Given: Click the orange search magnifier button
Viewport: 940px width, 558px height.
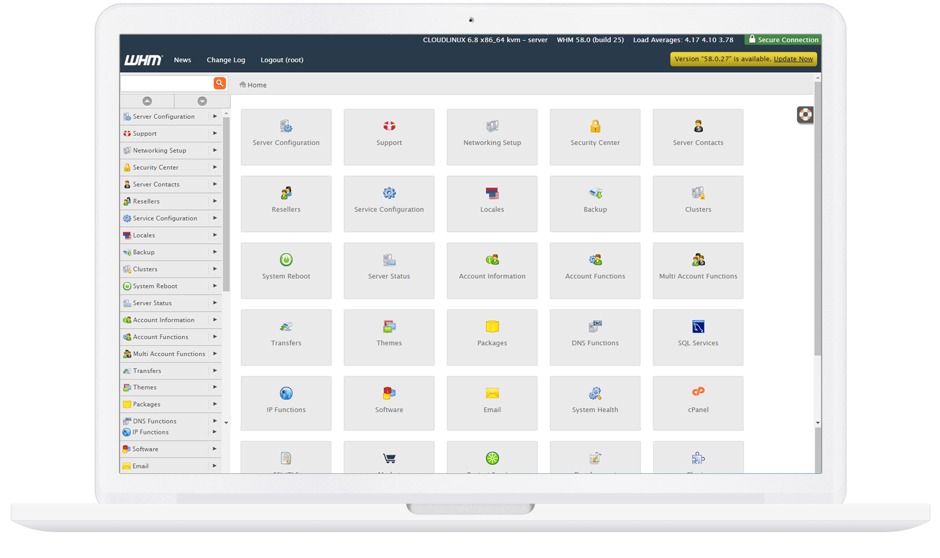Looking at the screenshot, I should click(220, 83).
